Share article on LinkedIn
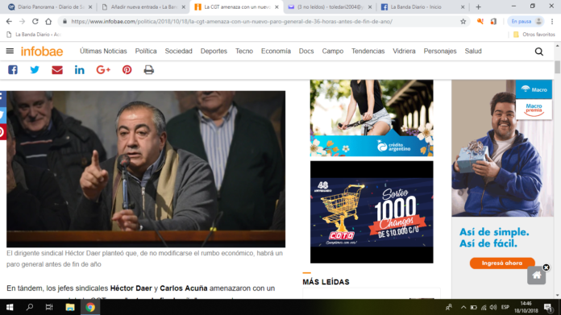 pos(80,70)
